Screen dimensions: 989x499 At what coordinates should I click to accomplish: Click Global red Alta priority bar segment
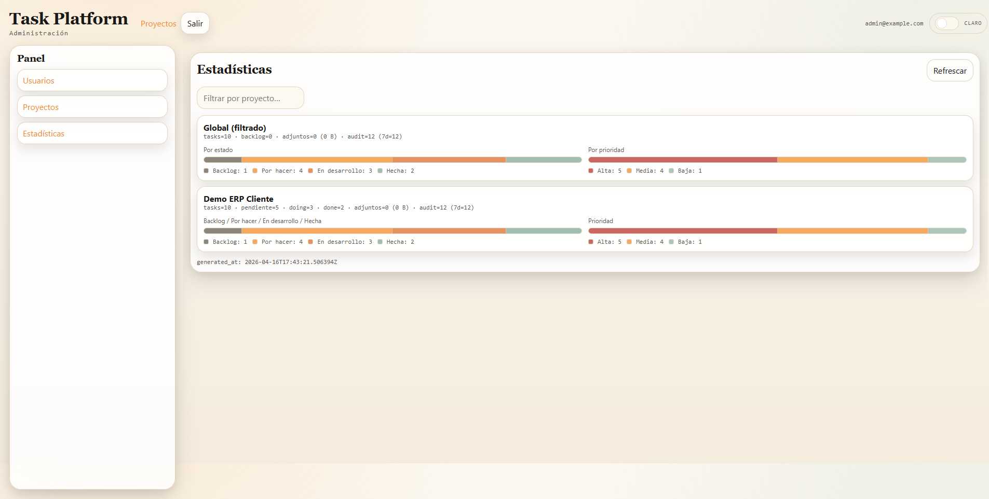[682, 160]
